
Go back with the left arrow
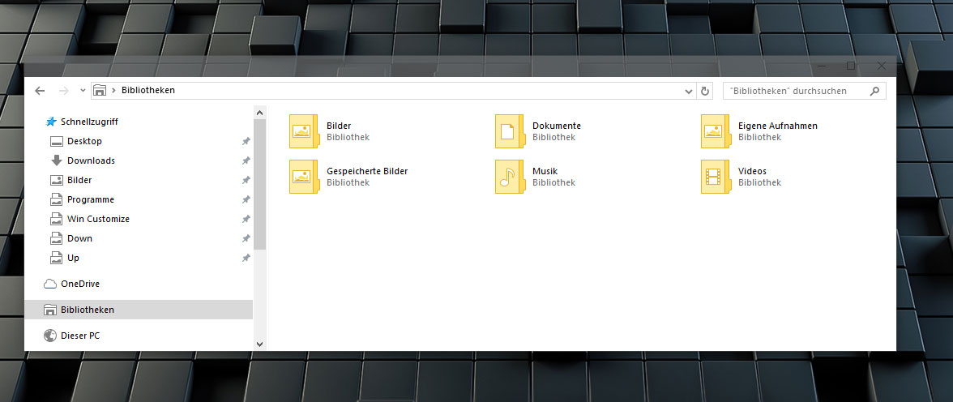(x=41, y=91)
